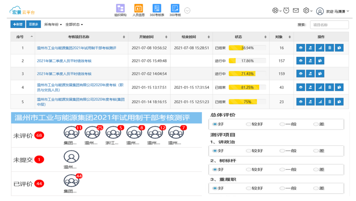Open the 360考核表 module icon
Image resolution: width=356 pixels, height=201 pixels.
[157, 9]
